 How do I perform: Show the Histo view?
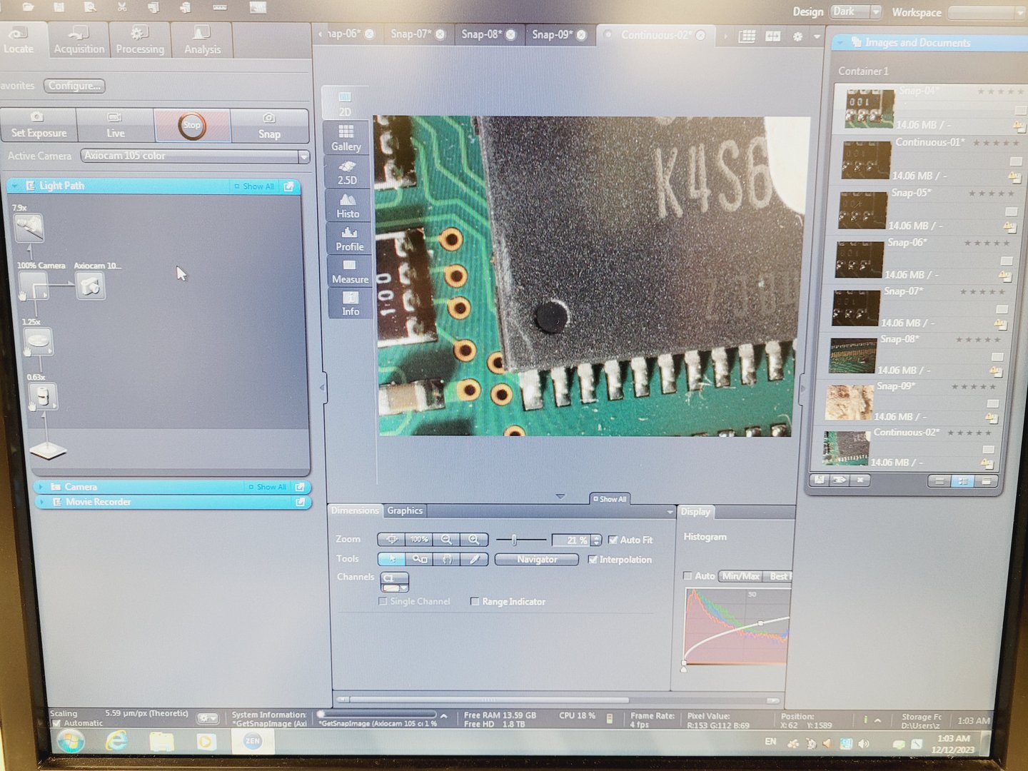pos(348,205)
